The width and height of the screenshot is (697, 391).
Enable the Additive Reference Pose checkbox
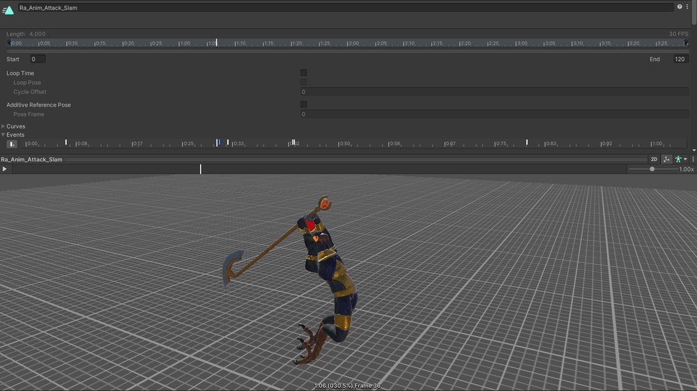[304, 105]
